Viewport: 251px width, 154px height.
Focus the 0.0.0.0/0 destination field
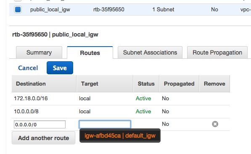40,125
